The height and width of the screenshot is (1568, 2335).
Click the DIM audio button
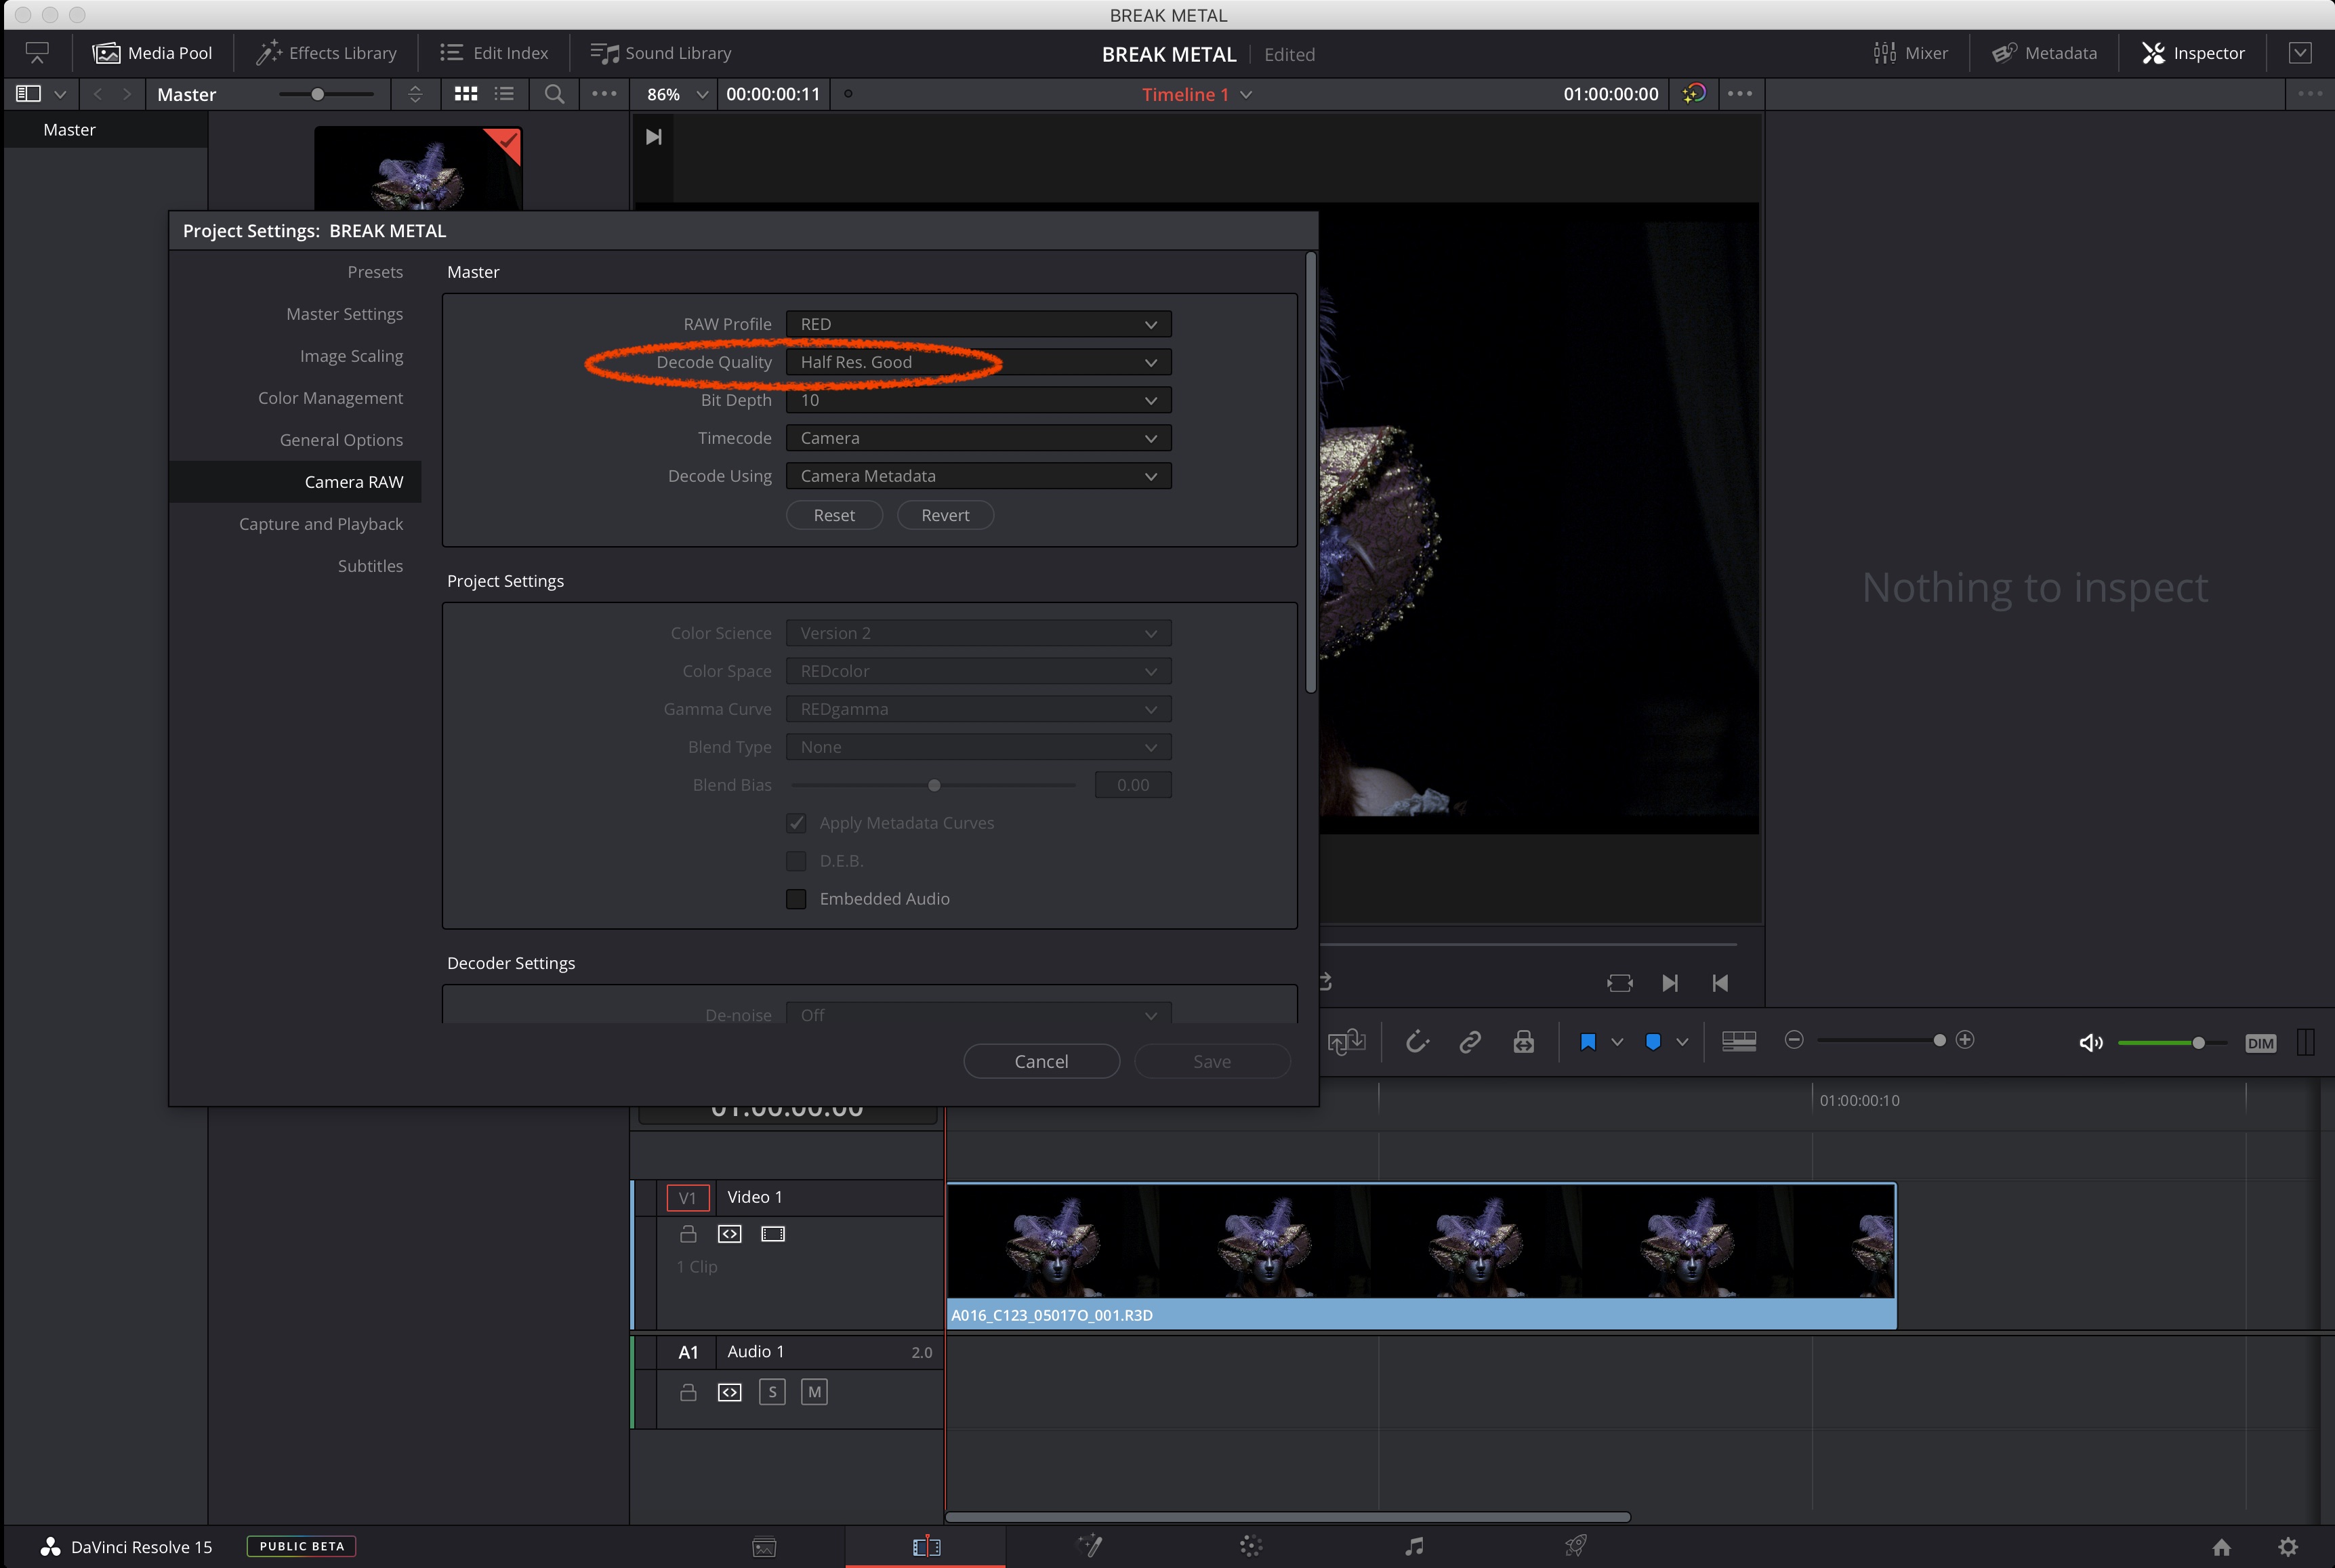click(x=2260, y=1043)
